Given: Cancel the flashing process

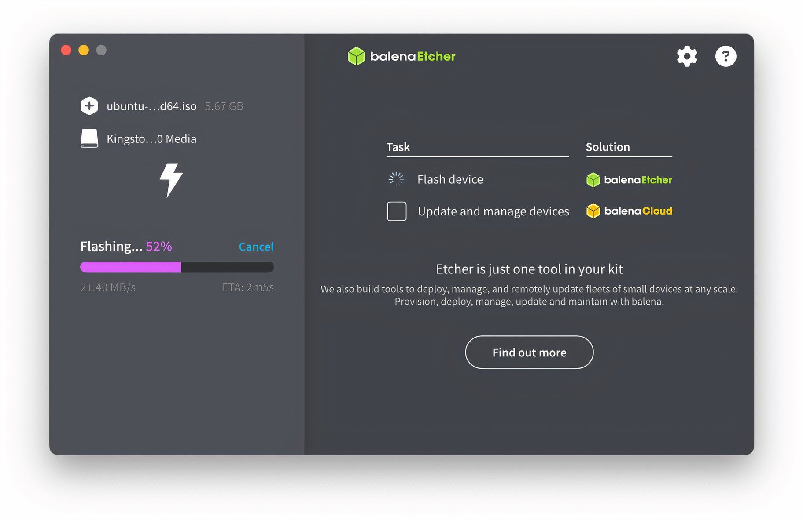Looking at the screenshot, I should pyautogui.click(x=256, y=247).
